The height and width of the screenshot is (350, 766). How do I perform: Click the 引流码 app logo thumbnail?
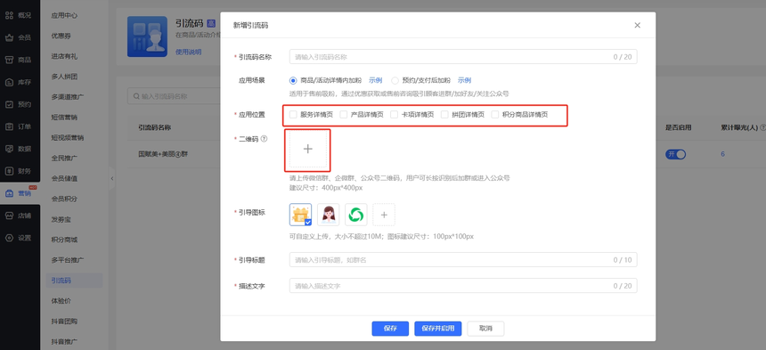(x=147, y=37)
